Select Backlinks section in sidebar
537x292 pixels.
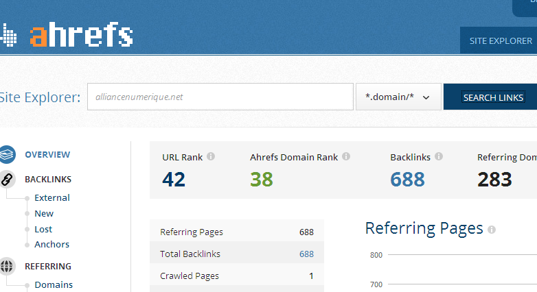48,179
